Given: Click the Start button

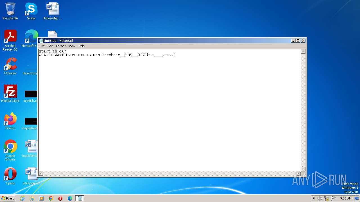Looking at the screenshot, I should pyautogui.click(x=8, y=198).
